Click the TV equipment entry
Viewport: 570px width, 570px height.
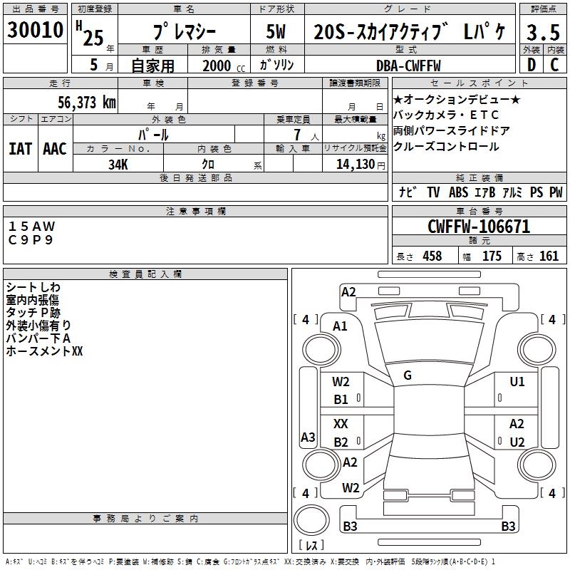[x=433, y=192]
